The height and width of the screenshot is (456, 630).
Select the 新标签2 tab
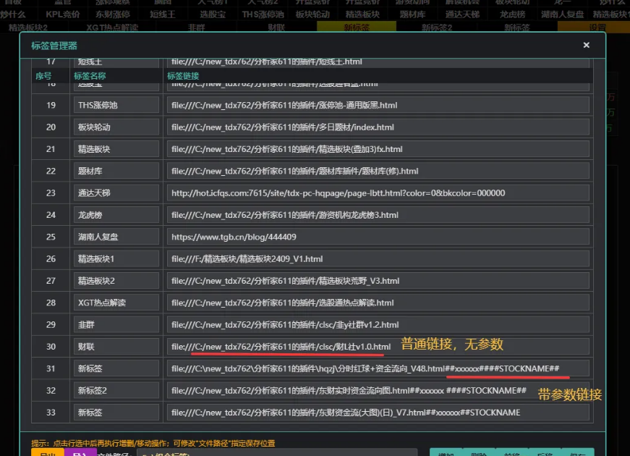click(x=437, y=28)
